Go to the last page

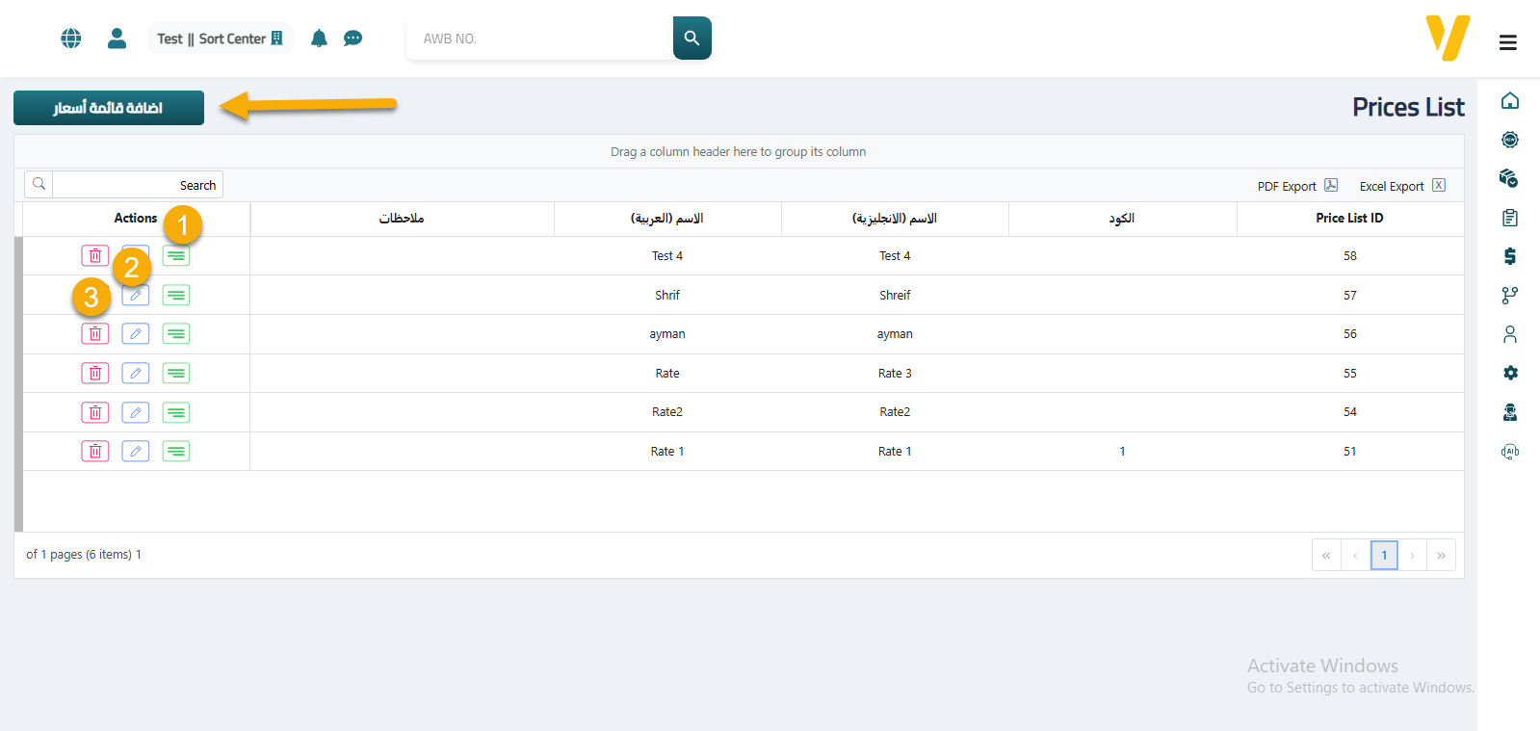tap(1441, 556)
